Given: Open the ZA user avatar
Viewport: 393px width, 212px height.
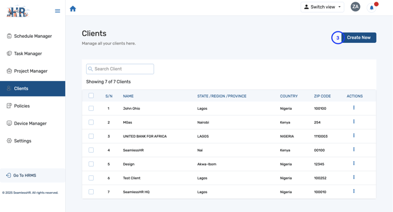Looking at the screenshot, I should [355, 7].
